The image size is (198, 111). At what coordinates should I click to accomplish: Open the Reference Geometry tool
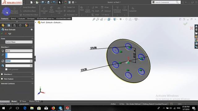[x=117, y=10]
